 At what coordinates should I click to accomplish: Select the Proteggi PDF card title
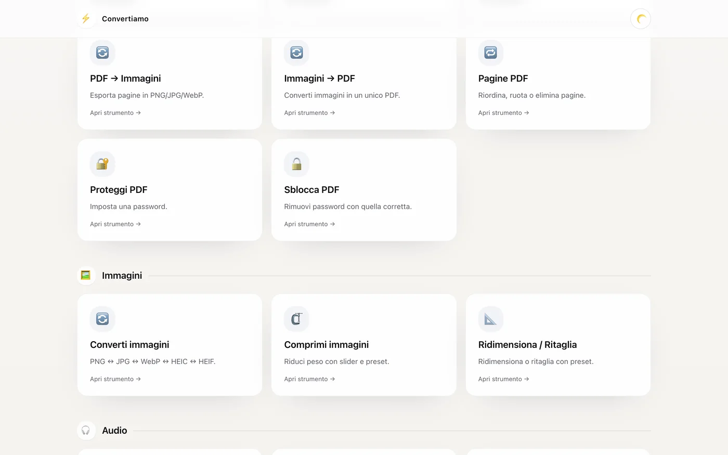tap(119, 190)
